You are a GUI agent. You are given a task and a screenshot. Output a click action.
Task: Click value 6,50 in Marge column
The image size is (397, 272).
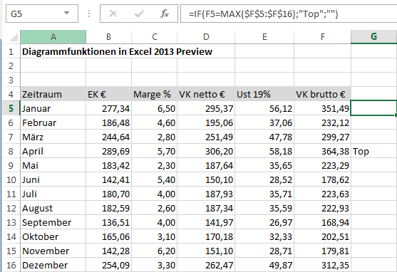155,108
